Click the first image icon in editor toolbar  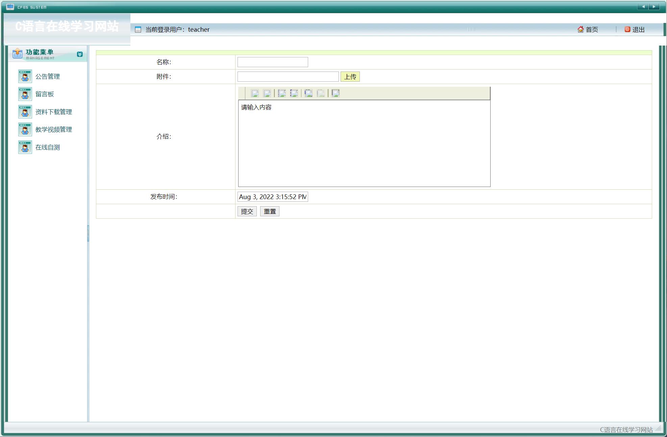254,93
